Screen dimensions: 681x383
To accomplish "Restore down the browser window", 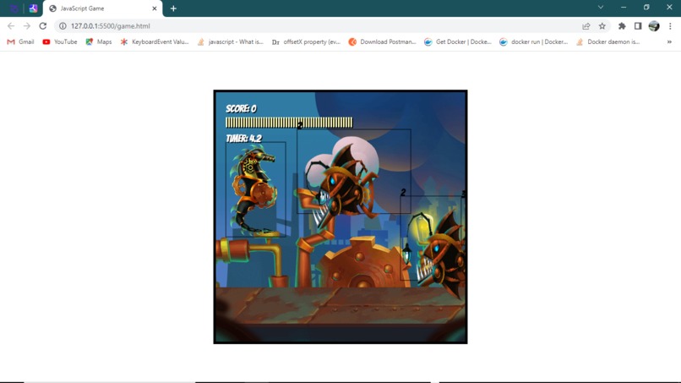I will pos(646,8).
